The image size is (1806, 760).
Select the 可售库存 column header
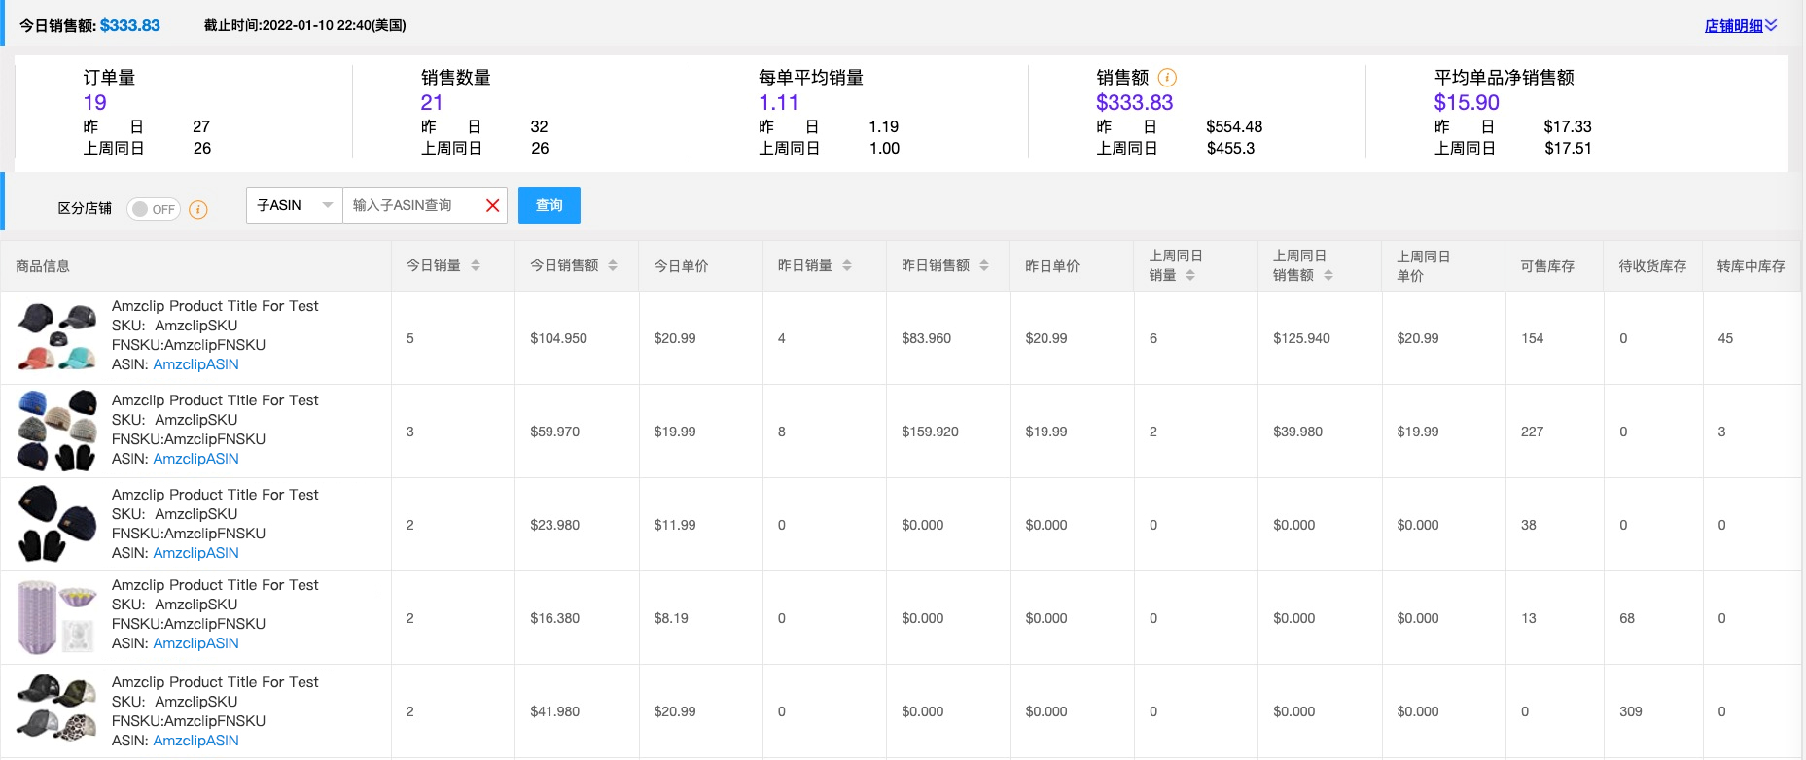pyautogui.click(x=1546, y=265)
